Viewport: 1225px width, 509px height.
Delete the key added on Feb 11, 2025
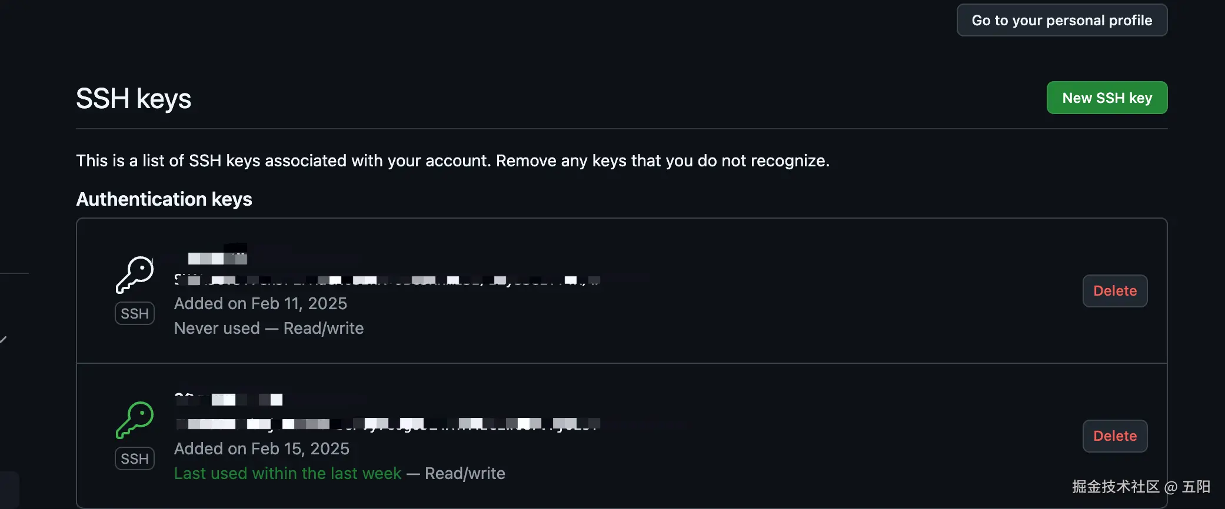pyautogui.click(x=1114, y=290)
